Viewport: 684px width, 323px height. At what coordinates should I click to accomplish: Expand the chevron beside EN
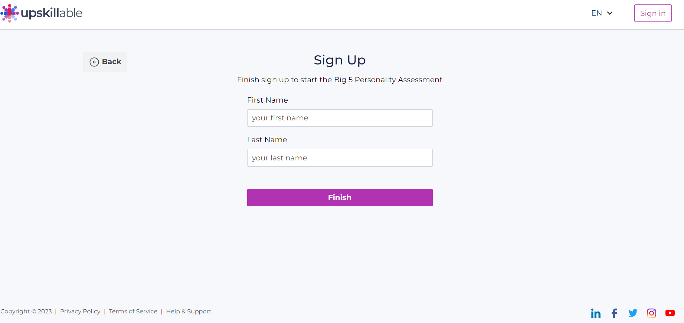tap(610, 13)
